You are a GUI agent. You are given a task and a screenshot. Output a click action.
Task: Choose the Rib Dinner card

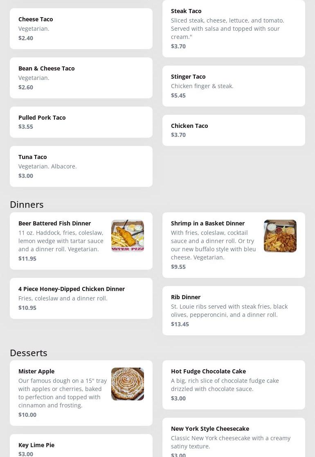coord(234,311)
